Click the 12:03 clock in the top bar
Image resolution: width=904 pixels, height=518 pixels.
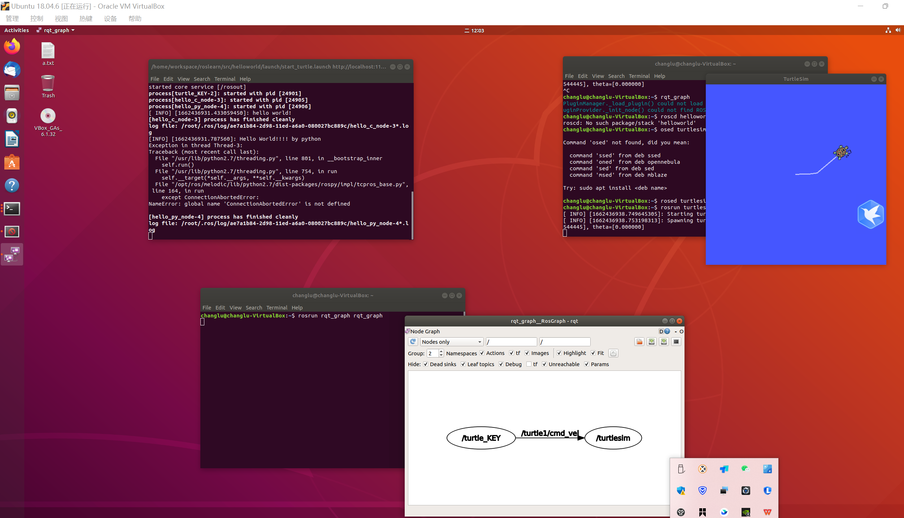click(x=474, y=30)
